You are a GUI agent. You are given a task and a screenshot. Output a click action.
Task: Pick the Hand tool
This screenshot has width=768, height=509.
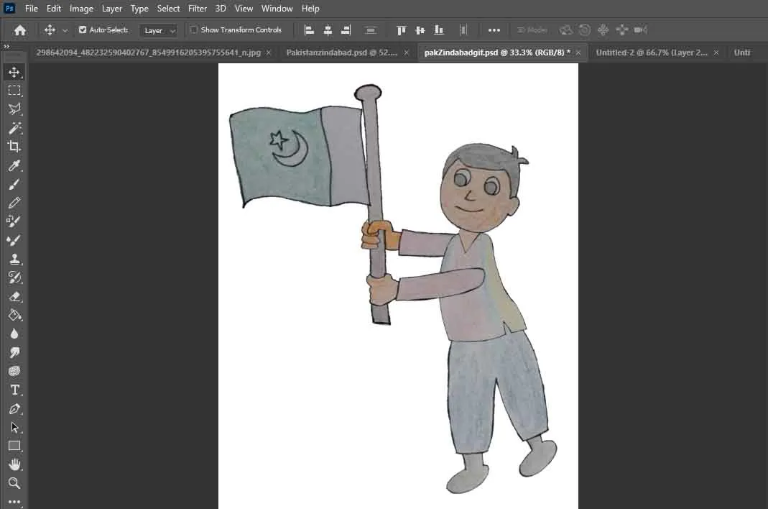pos(14,464)
